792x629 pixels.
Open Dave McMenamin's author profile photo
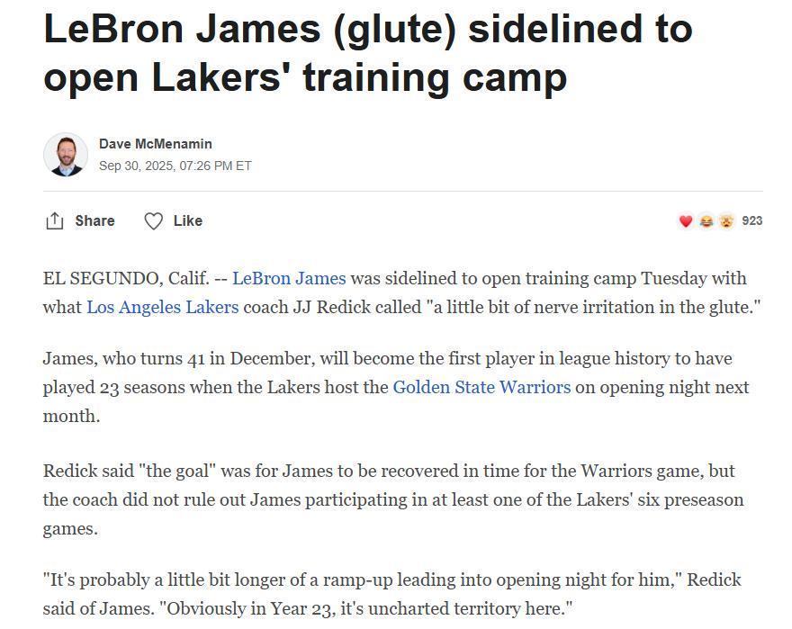tap(66, 155)
